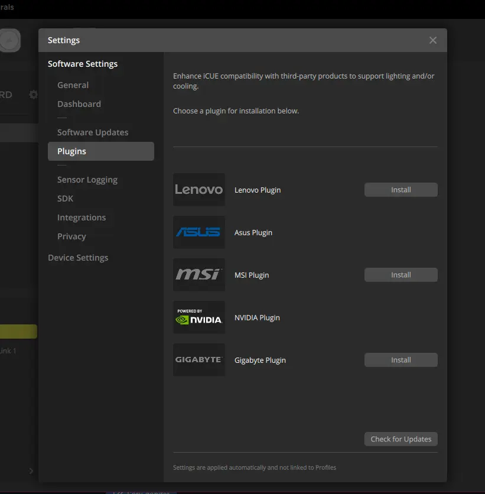This screenshot has height=494, width=485.
Task: Click the round icon button in background window
Action: pos(10,40)
